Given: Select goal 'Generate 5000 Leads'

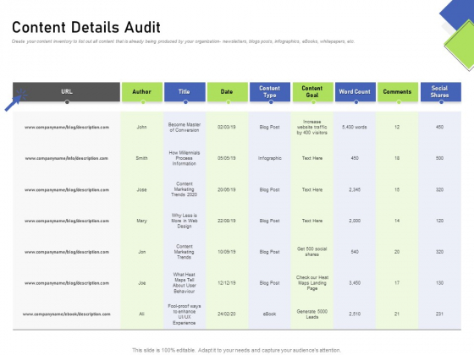Looking at the screenshot, I should 312,314.
